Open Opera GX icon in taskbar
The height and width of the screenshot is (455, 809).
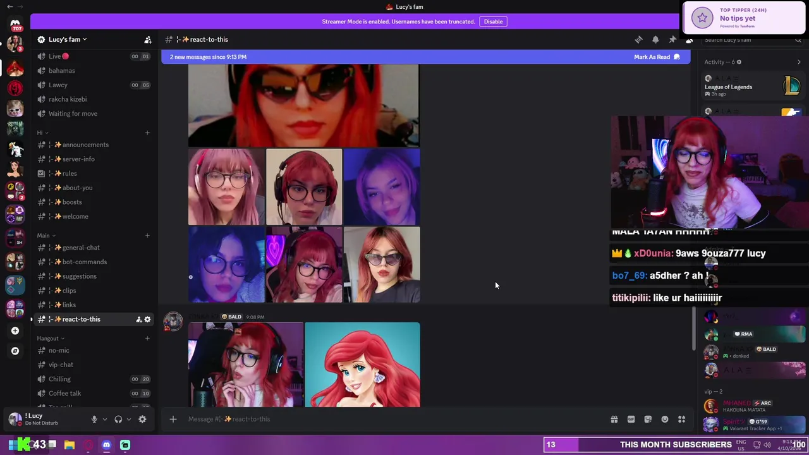coord(88,445)
